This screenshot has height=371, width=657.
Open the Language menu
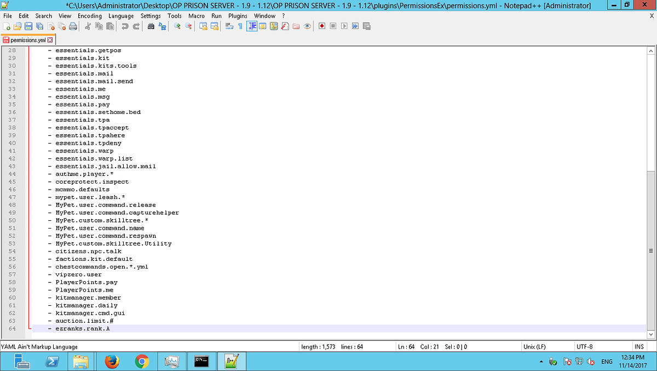point(121,16)
